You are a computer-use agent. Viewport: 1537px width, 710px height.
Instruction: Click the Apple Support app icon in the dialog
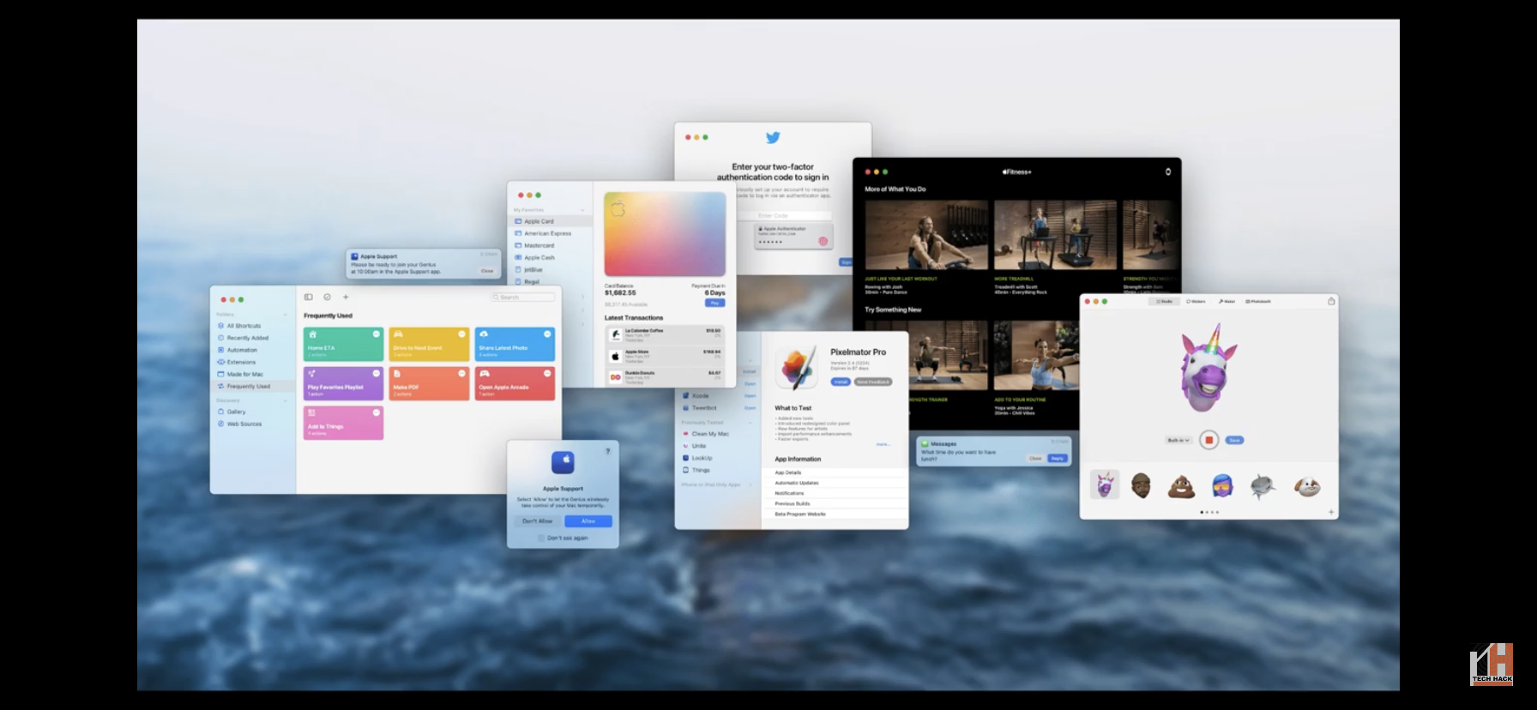click(563, 463)
